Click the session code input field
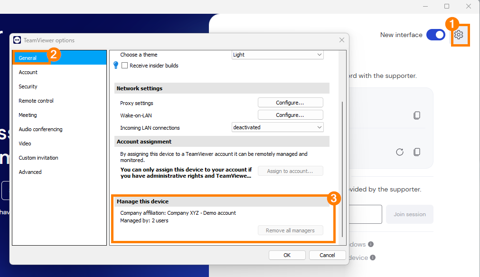This screenshot has height=277, width=480. tap(366, 214)
